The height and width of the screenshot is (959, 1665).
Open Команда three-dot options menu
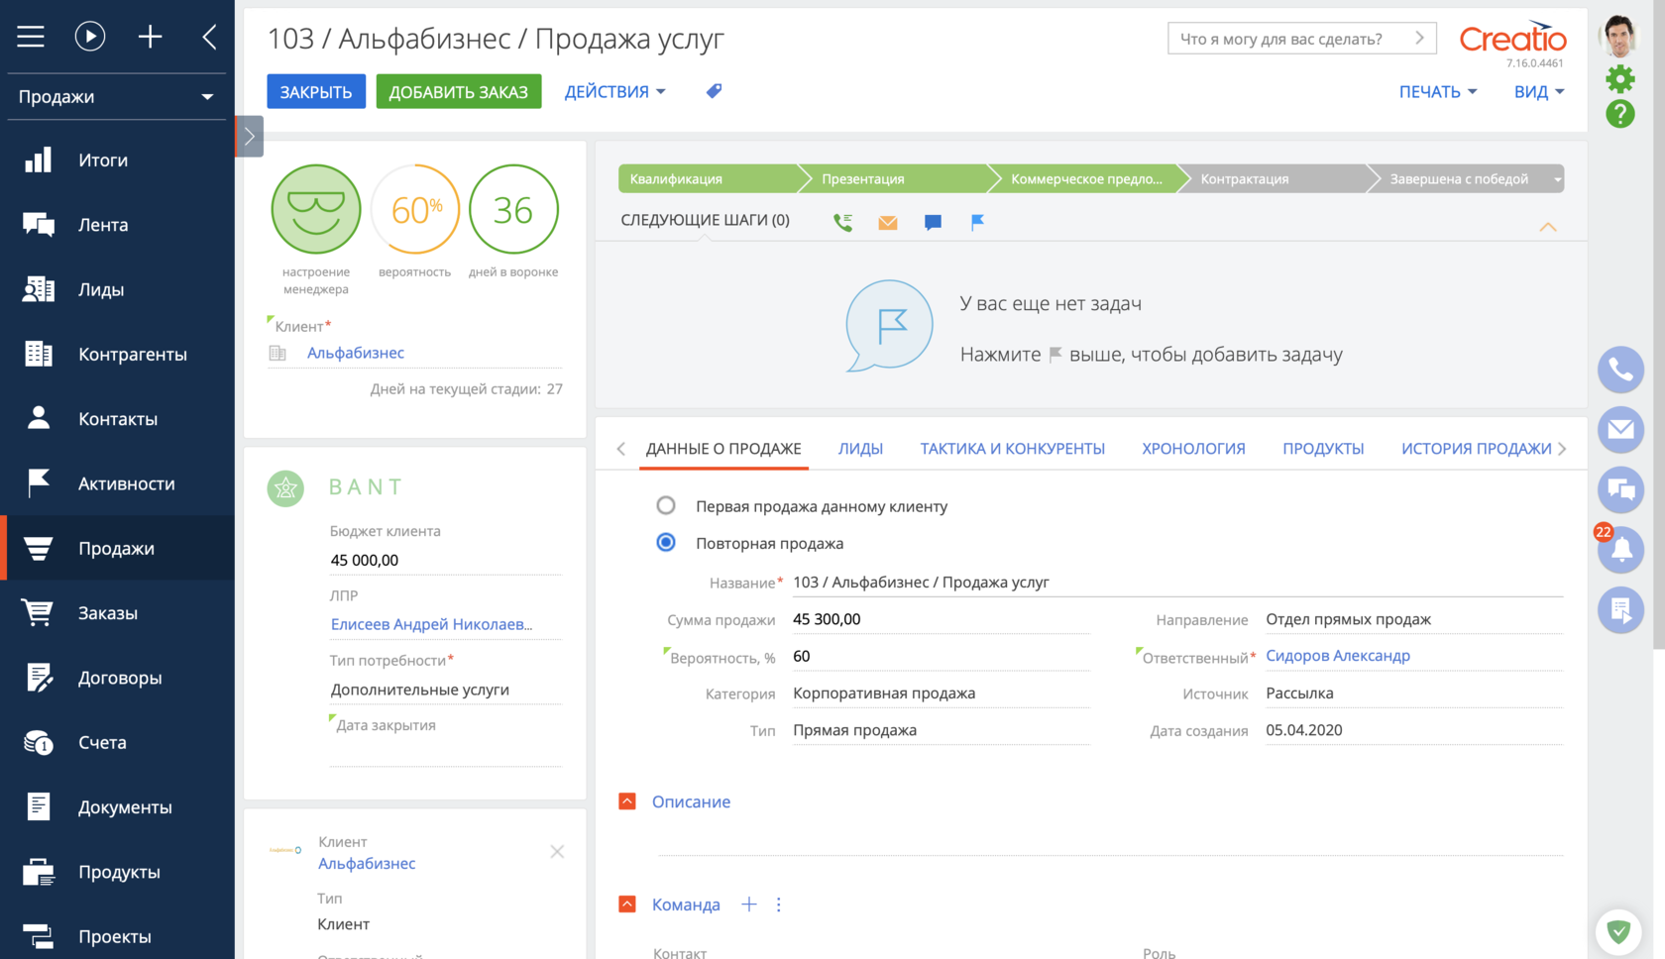coord(779,905)
